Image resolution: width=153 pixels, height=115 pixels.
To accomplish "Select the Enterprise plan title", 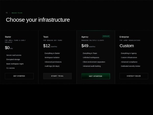I will 124,37.
